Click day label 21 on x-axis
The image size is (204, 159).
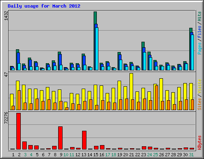pos(131,155)
